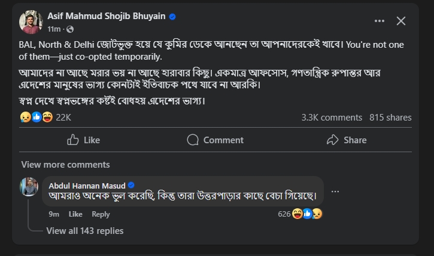Open options menu for Abdul's comment
Screen dimensions: 434x256
tap(335, 192)
